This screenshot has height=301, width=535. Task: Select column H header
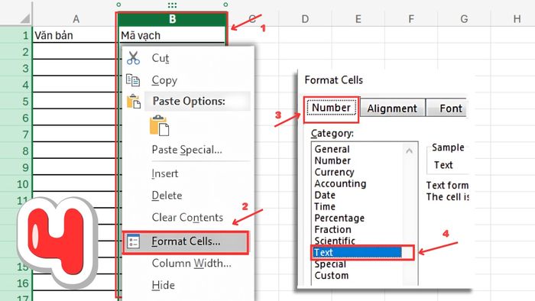point(517,19)
